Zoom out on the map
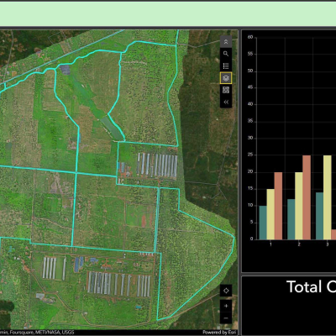Screen dimensions: 336x336 226,318
